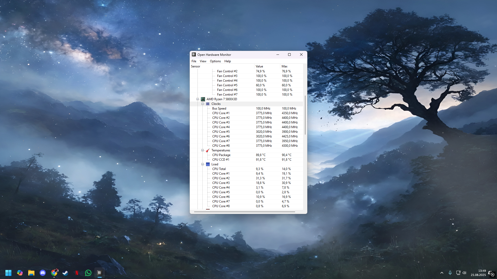Viewport: 497px width, 279px height.
Task: Select CPU Core #8 under Clocks
Action: pos(246,146)
